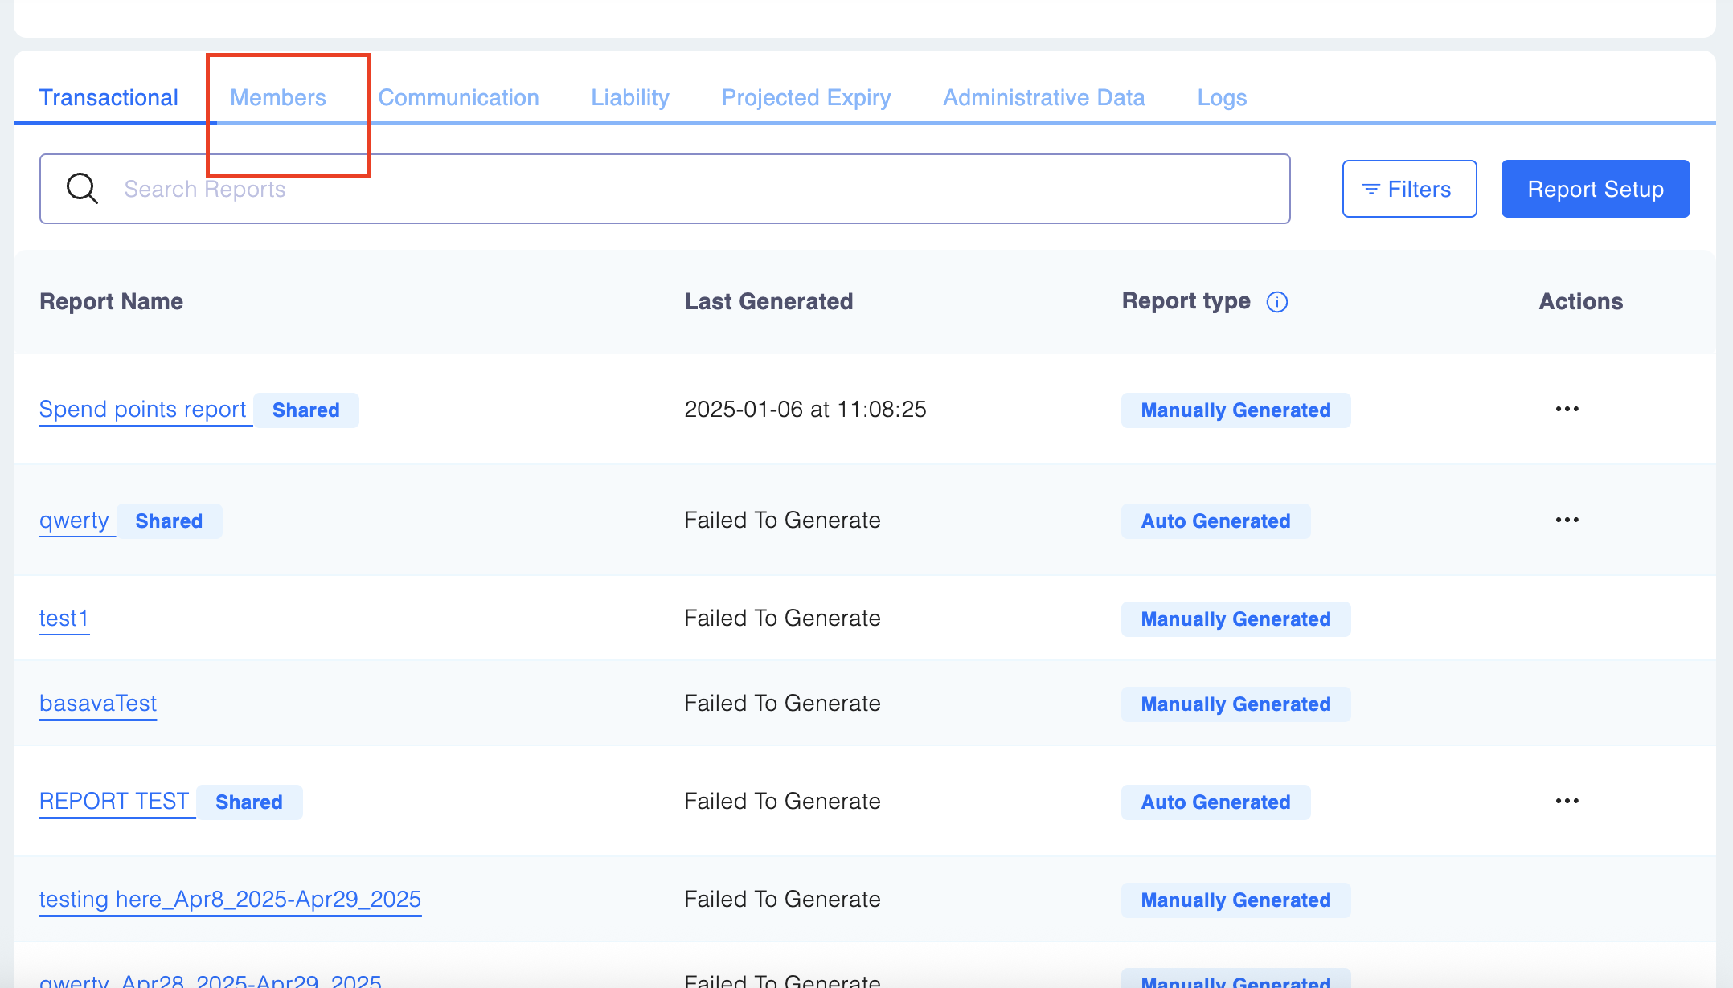Click Shared badge next to qwerty
Viewport: 1733px width, 988px height.
pyautogui.click(x=169, y=521)
